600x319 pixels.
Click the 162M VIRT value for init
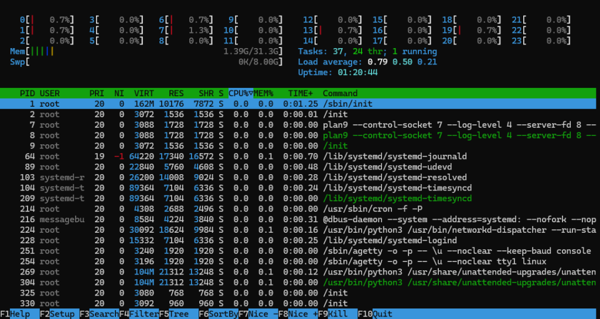[x=144, y=104]
